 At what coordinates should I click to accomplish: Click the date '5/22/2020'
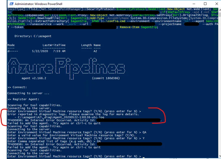pos(40,51)
